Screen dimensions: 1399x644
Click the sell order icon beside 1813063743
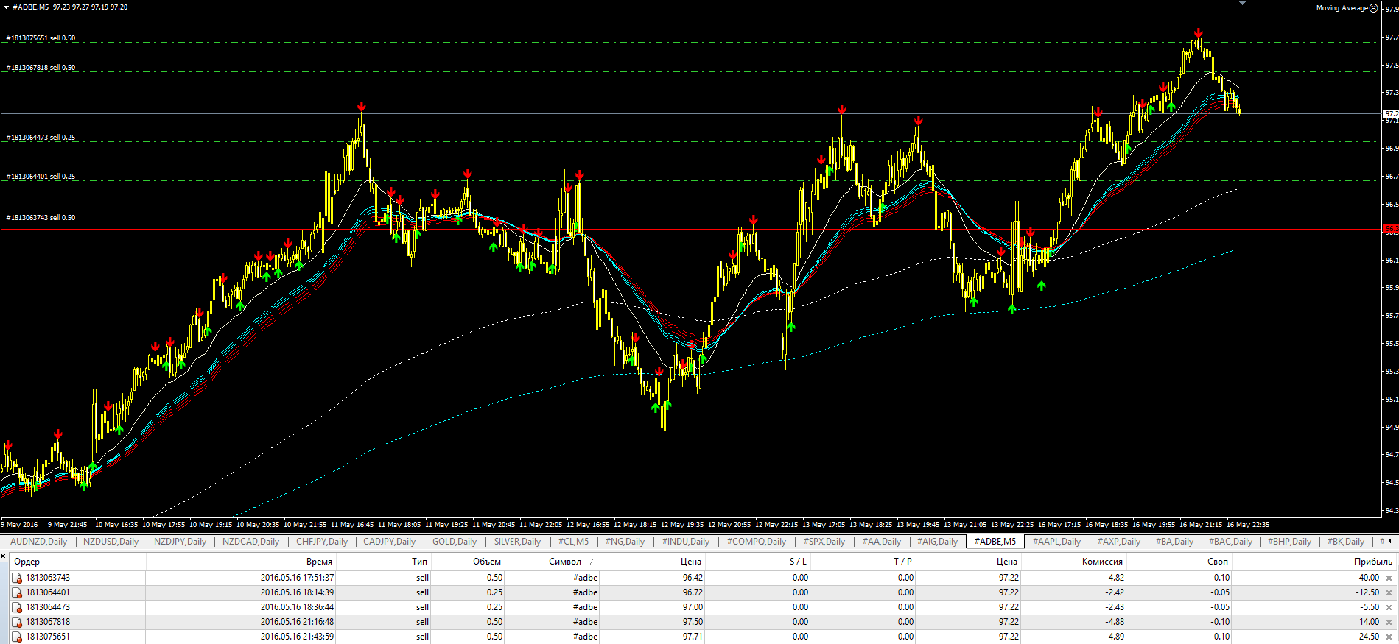click(x=17, y=578)
